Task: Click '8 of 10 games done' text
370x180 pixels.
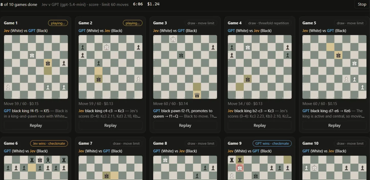Action: (19, 4)
